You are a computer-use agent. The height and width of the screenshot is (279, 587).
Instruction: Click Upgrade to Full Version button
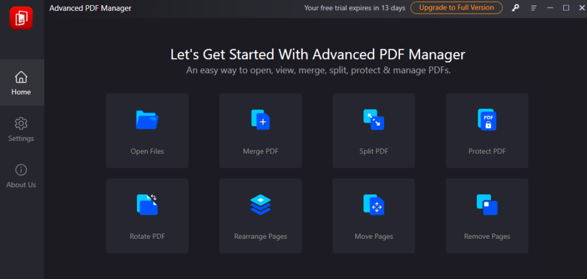(x=456, y=7)
